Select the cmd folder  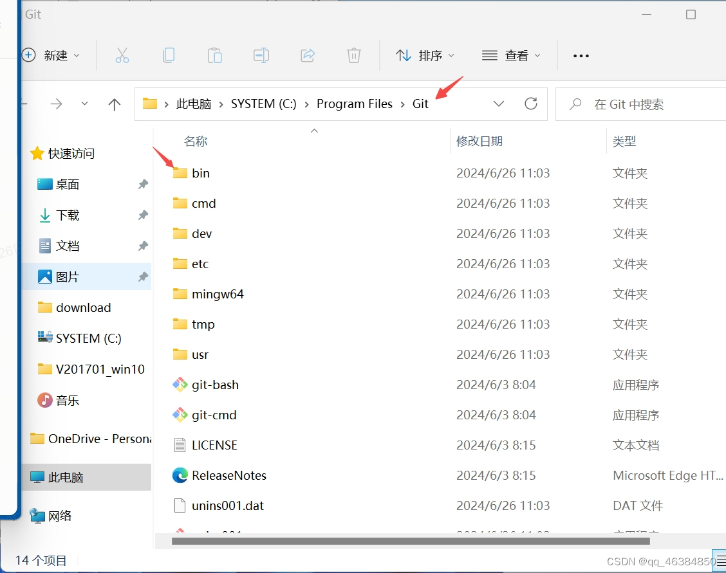[x=204, y=203]
